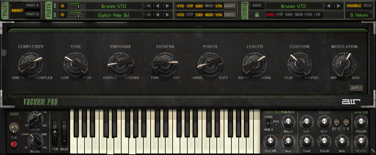The width and height of the screenshot is (376, 155).
Task: Select previous preset arrow for Part A
Action: click(158, 6)
